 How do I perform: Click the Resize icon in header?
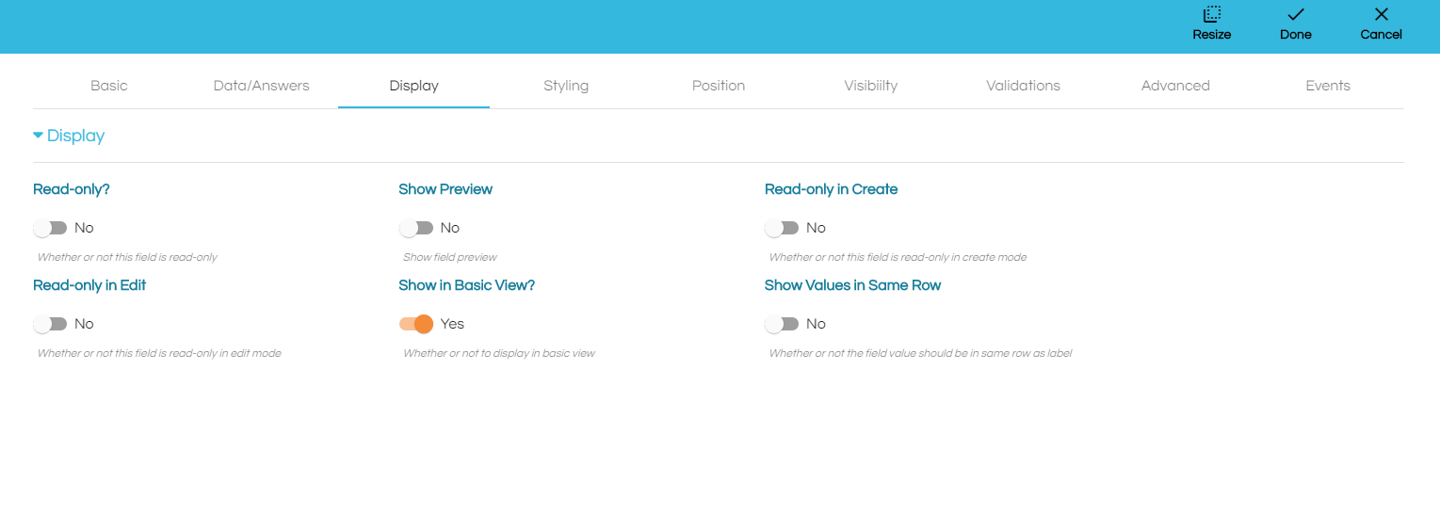1211,14
